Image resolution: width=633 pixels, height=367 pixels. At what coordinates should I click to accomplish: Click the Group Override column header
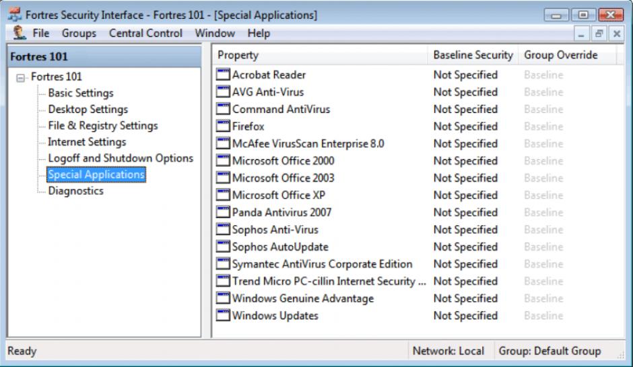click(560, 55)
